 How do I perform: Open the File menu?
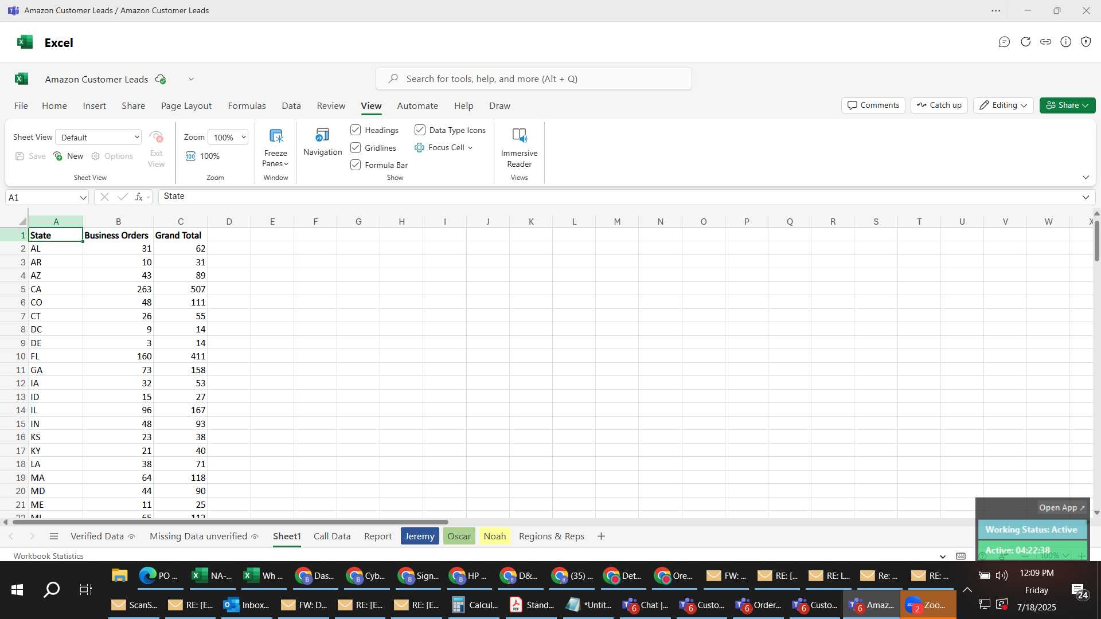click(21, 106)
